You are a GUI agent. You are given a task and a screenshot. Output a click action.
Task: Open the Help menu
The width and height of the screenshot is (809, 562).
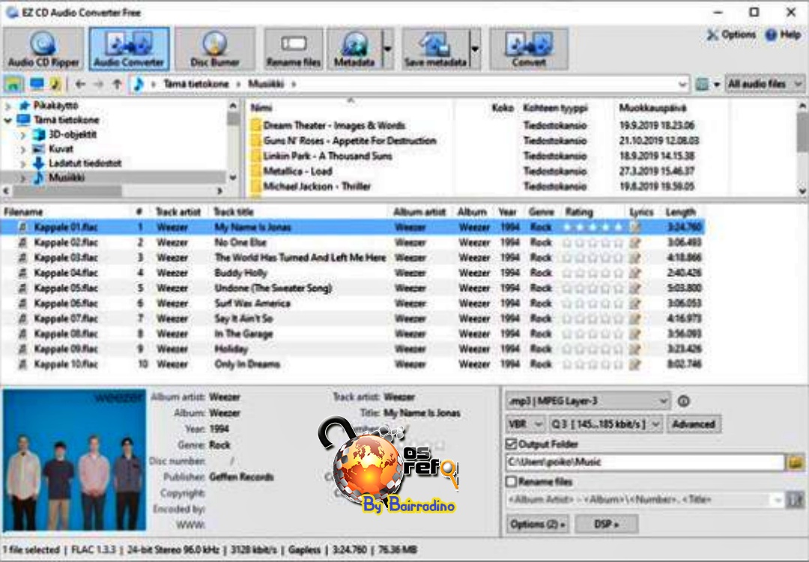point(784,34)
